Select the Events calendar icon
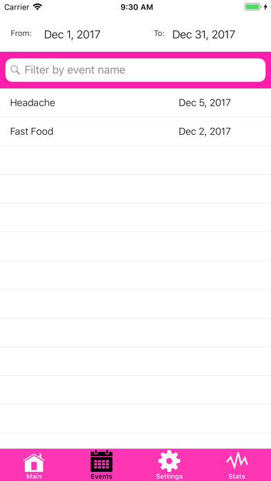Screen dimensions: 271x481 point(102,461)
